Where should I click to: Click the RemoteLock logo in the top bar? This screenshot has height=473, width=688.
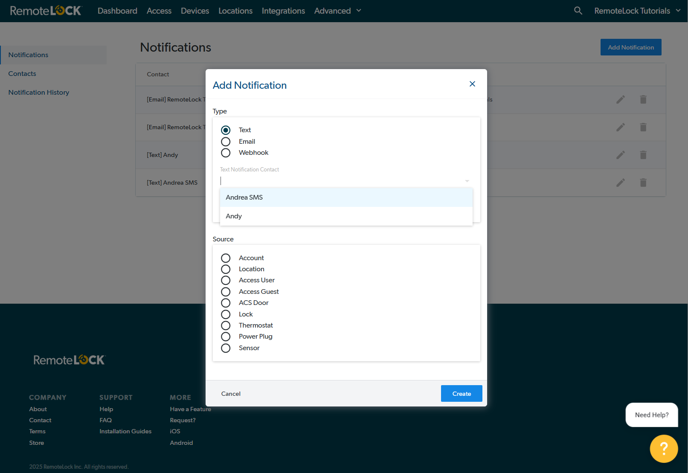pos(46,11)
